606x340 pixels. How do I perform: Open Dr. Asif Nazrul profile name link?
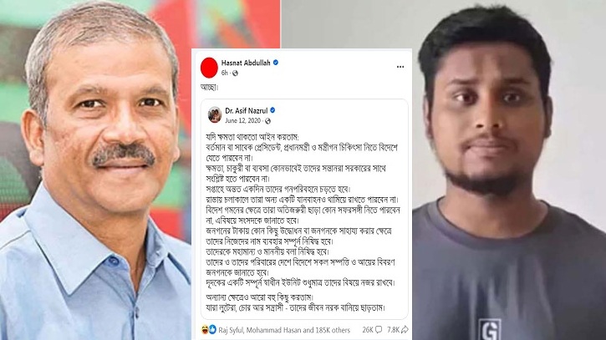[x=247, y=110]
